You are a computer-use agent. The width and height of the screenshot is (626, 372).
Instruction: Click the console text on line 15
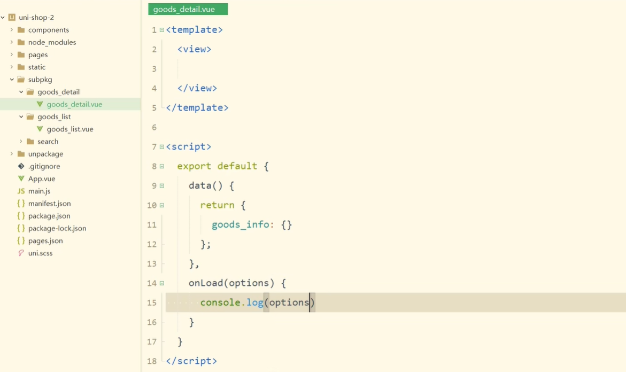[220, 303]
